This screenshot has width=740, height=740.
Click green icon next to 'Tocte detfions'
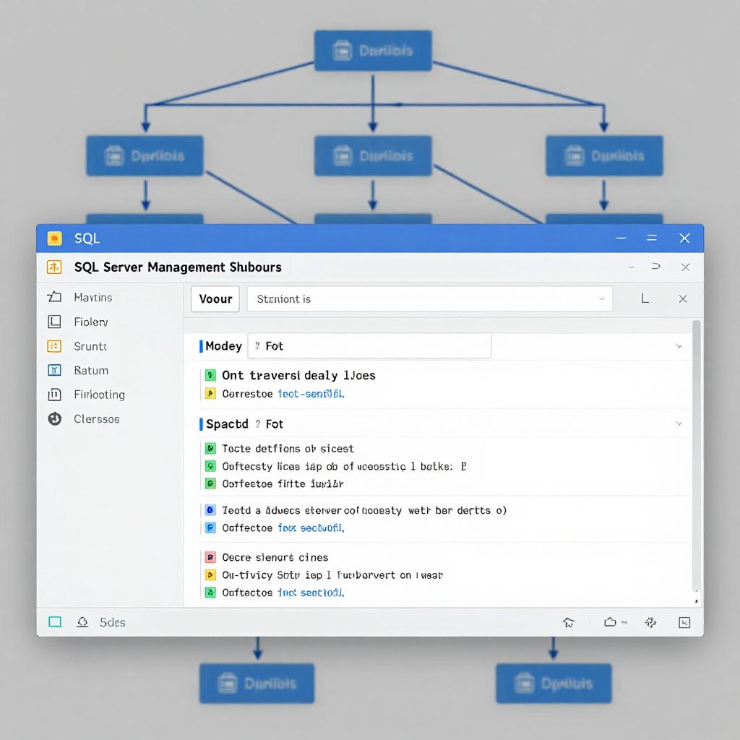210,448
